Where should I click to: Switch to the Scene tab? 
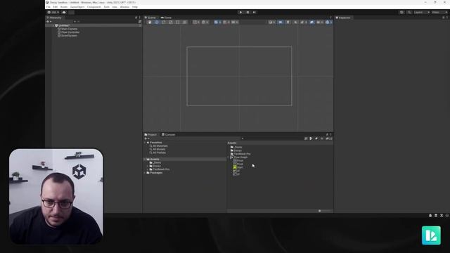pos(150,18)
